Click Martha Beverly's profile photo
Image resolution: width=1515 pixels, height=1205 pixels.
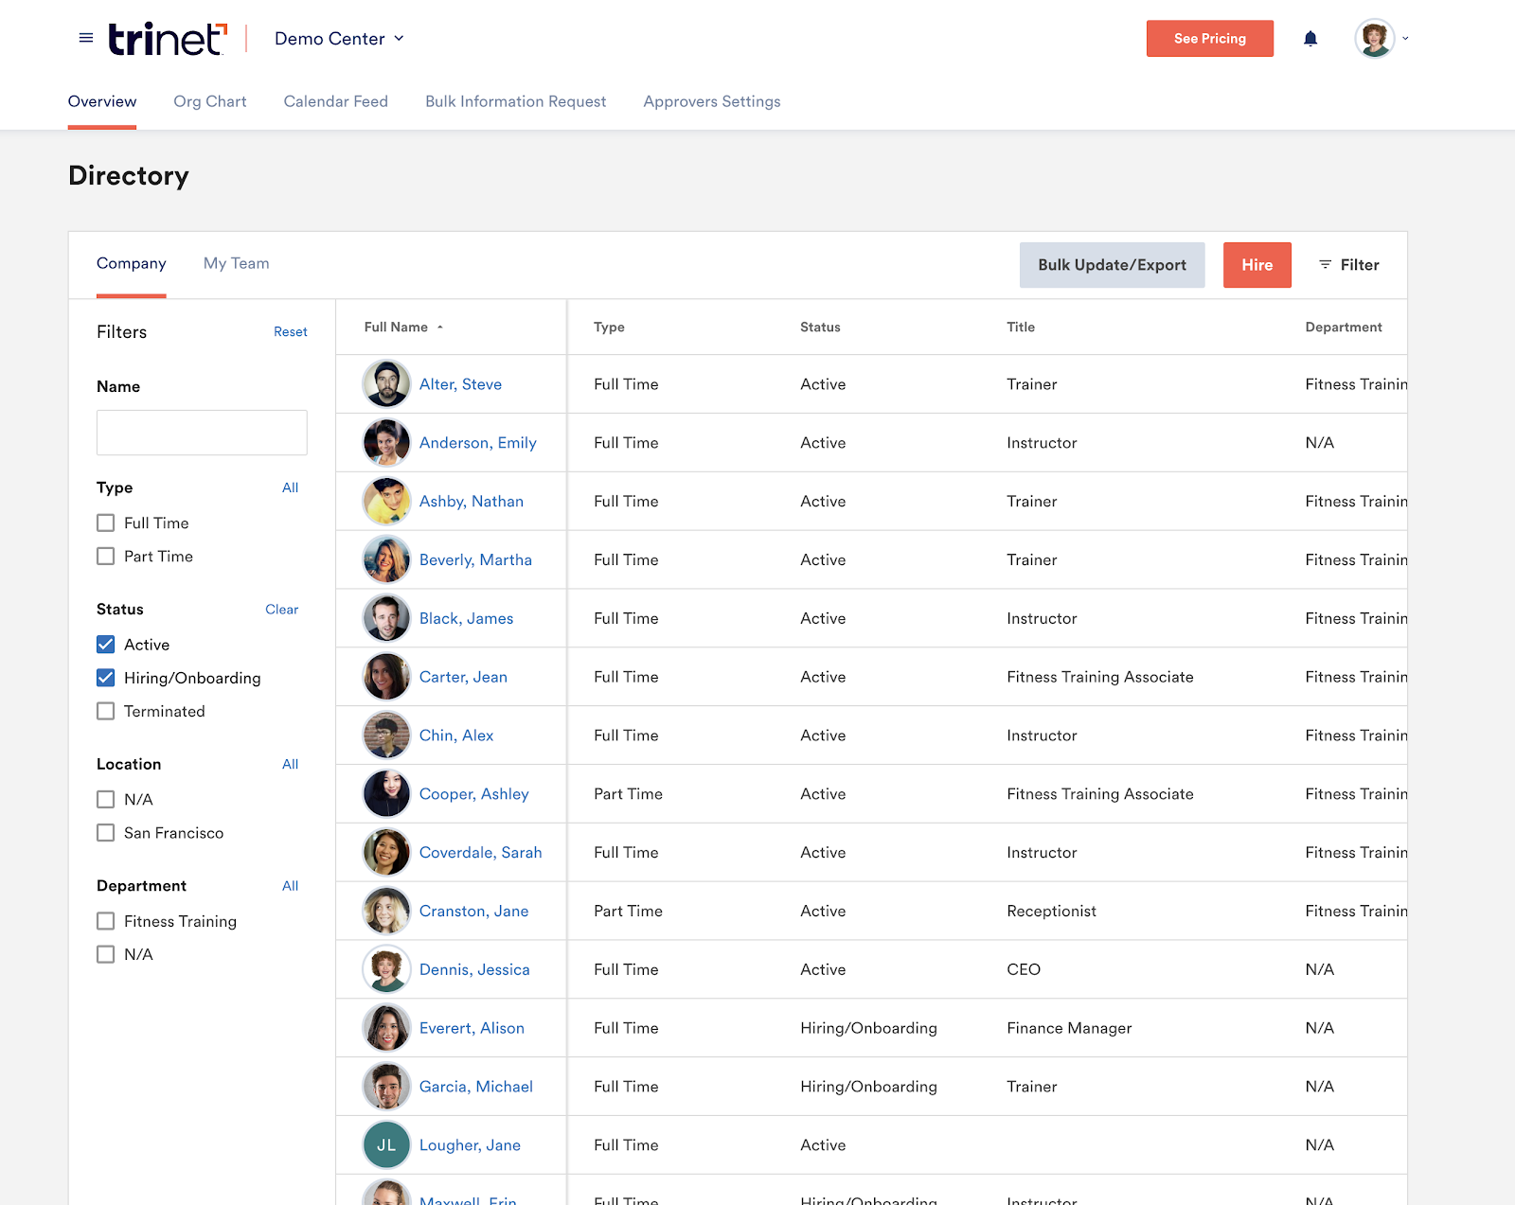coord(386,559)
